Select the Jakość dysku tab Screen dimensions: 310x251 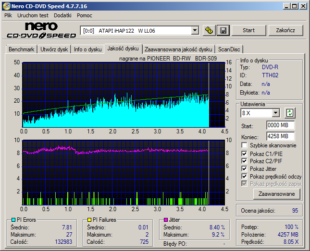click(123, 48)
